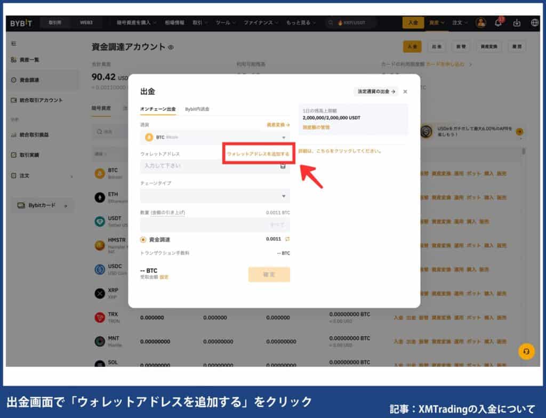546x418 pixels.
Task: Collapse sidebar with the hamburger icon
Action: 13,44
